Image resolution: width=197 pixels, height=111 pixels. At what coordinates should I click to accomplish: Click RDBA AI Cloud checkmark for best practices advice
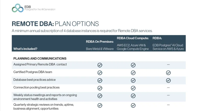click(168, 80)
